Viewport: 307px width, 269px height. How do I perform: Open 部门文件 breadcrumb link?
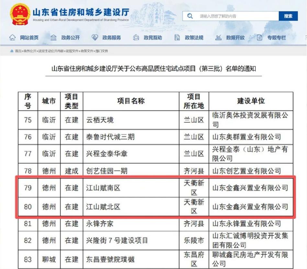click(x=102, y=51)
